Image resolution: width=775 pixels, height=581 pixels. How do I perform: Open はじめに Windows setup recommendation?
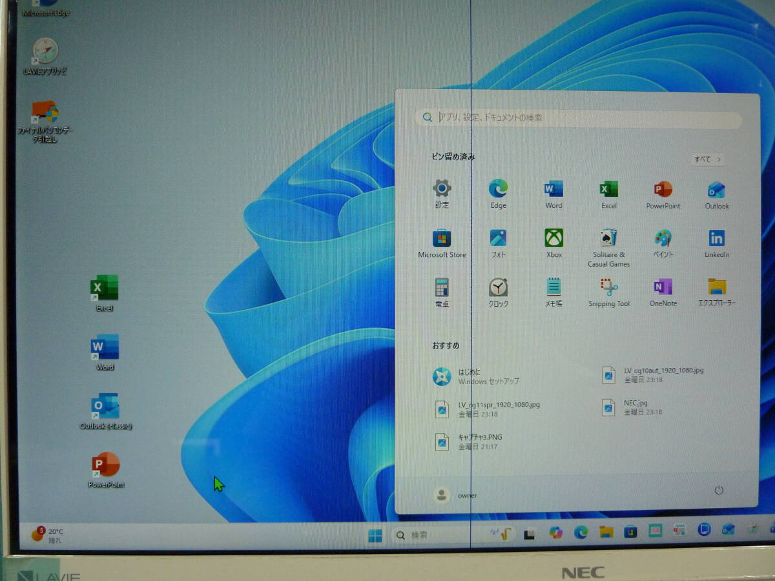pyautogui.click(x=478, y=376)
